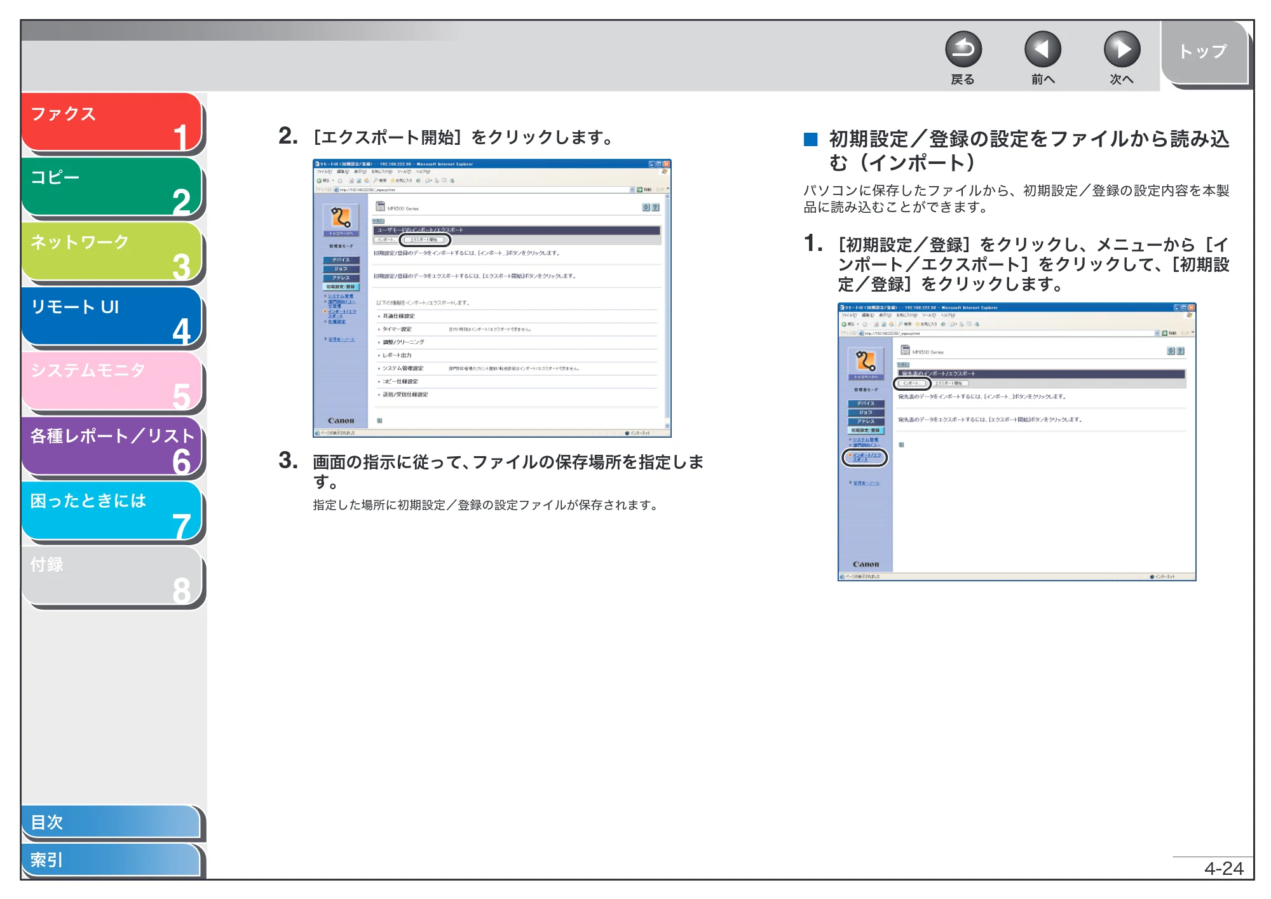Go to previous page with 前へ icon
Image resolution: width=1271 pixels, height=899 pixels.
pos(1042,49)
